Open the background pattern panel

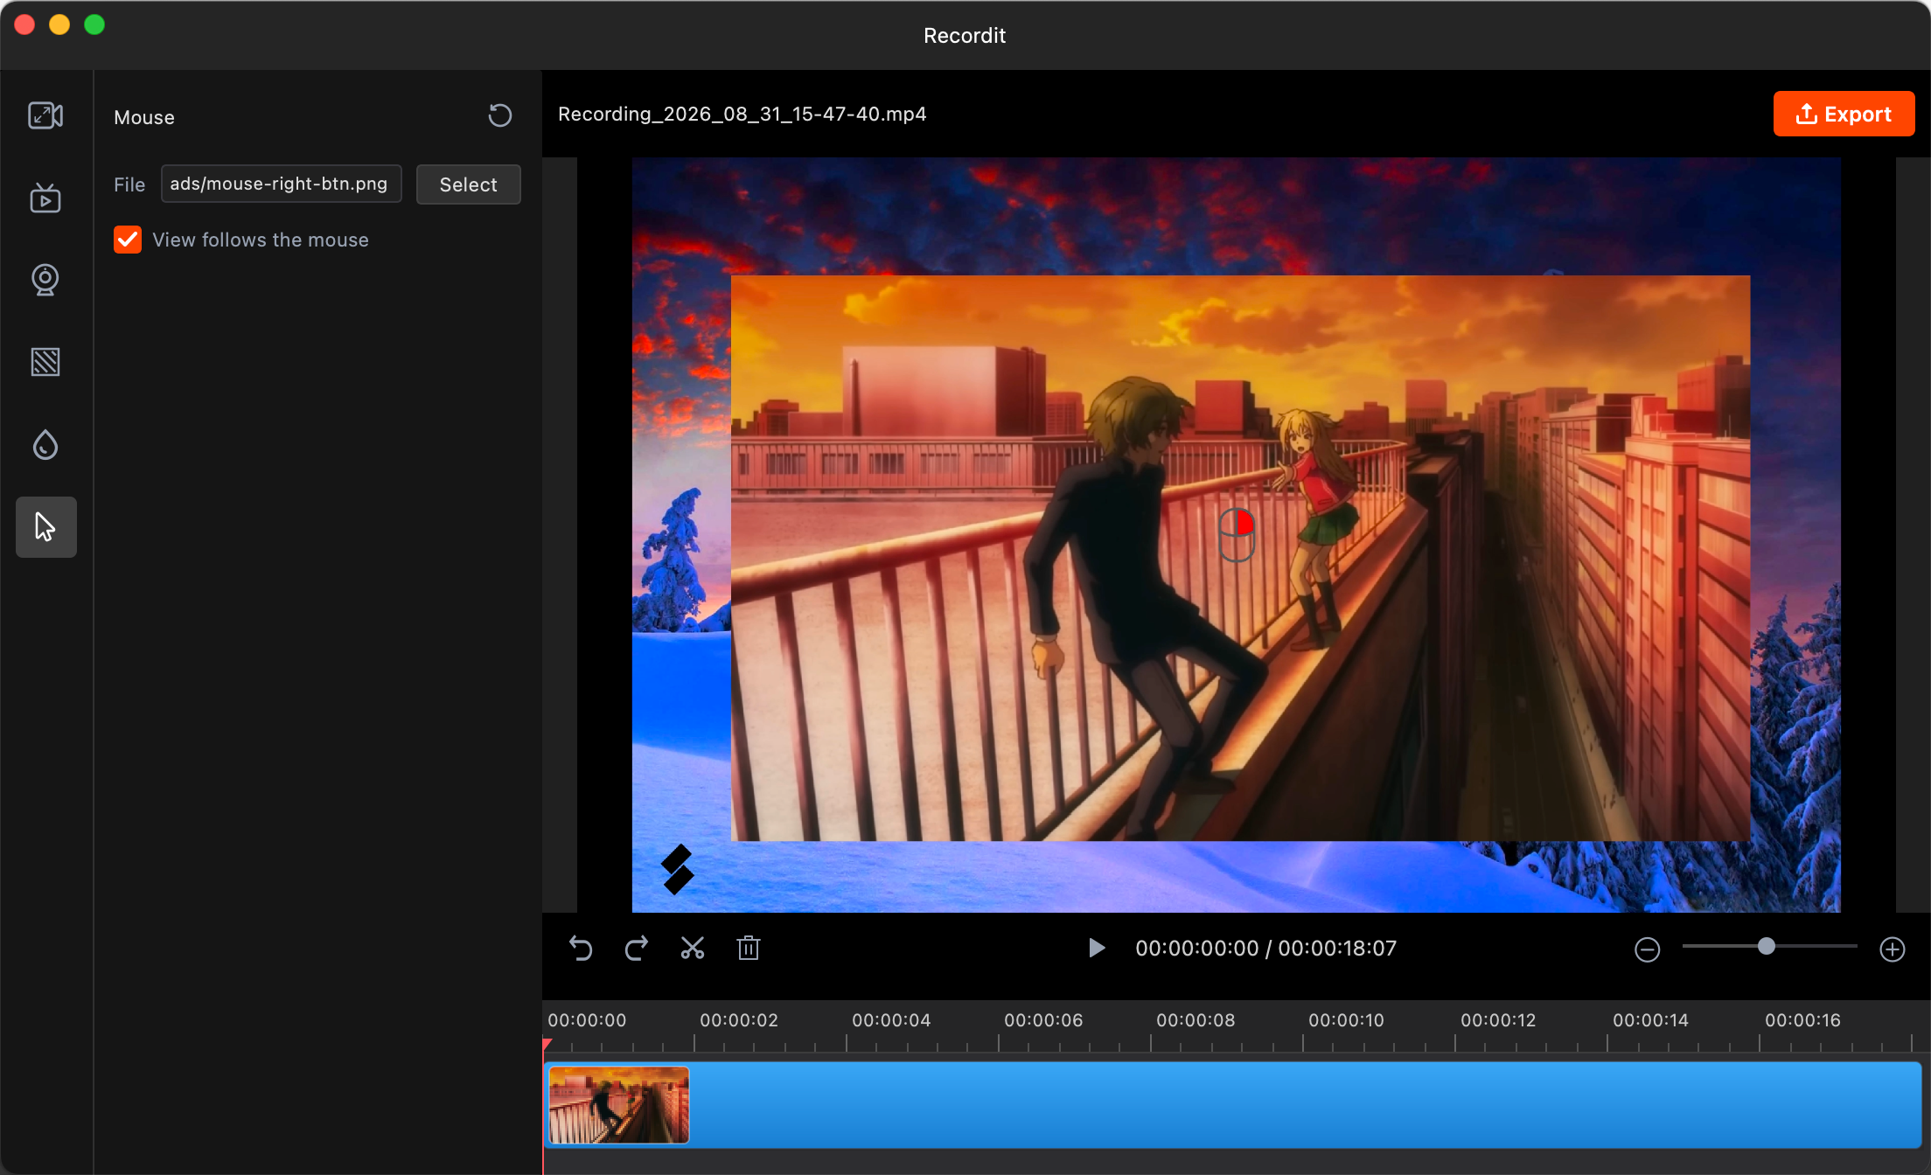coord(45,362)
